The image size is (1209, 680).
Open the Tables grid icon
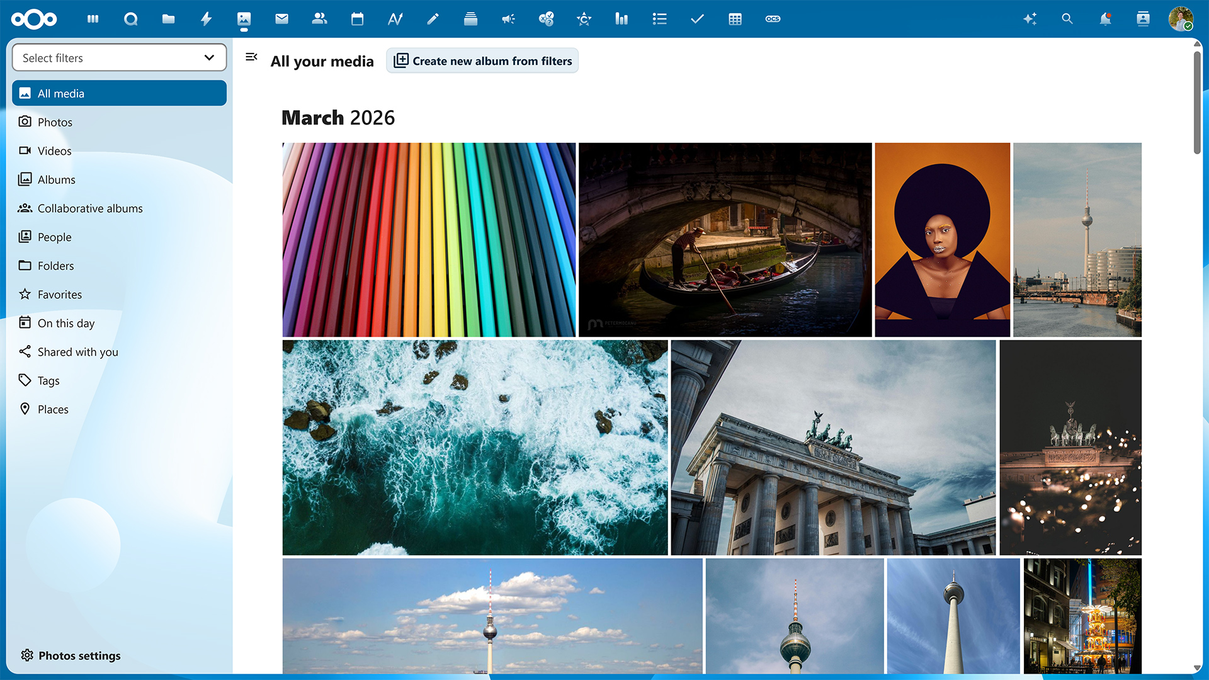coord(735,19)
